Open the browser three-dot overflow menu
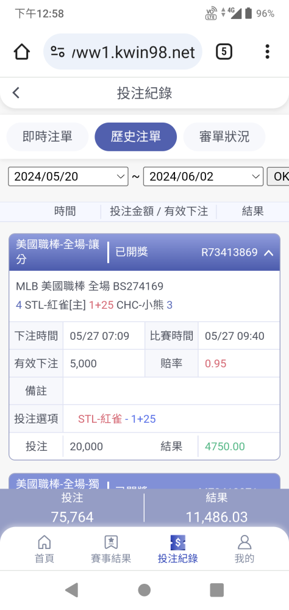Image resolution: width=289 pixels, height=610 pixels. point(267,52)
